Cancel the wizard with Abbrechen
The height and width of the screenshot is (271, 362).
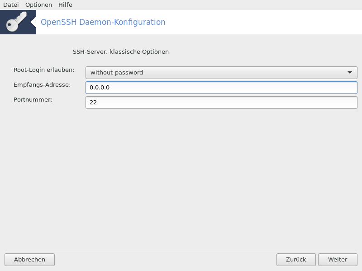[29, 260]
